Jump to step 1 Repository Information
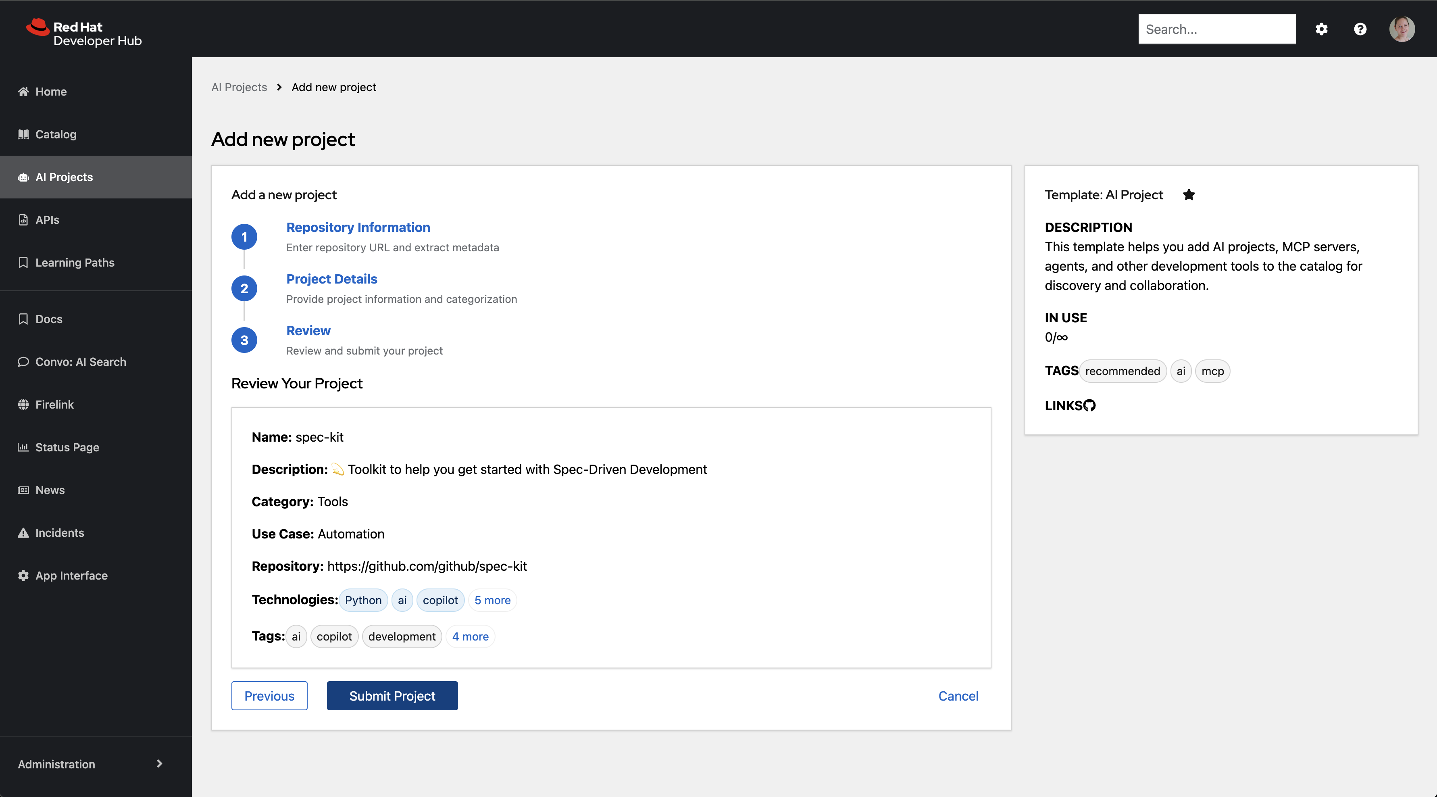 coord(358,228)
